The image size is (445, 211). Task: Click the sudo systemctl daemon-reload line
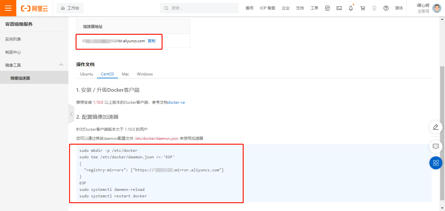(x=112, y=190)
